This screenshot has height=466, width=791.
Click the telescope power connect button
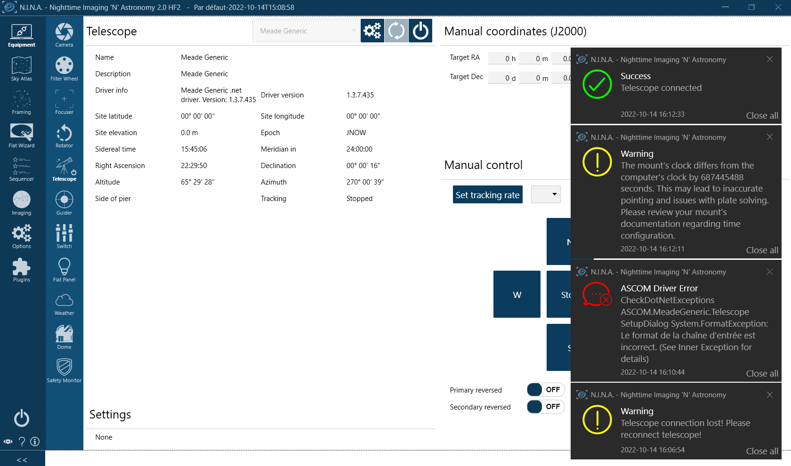pos(420,31)
